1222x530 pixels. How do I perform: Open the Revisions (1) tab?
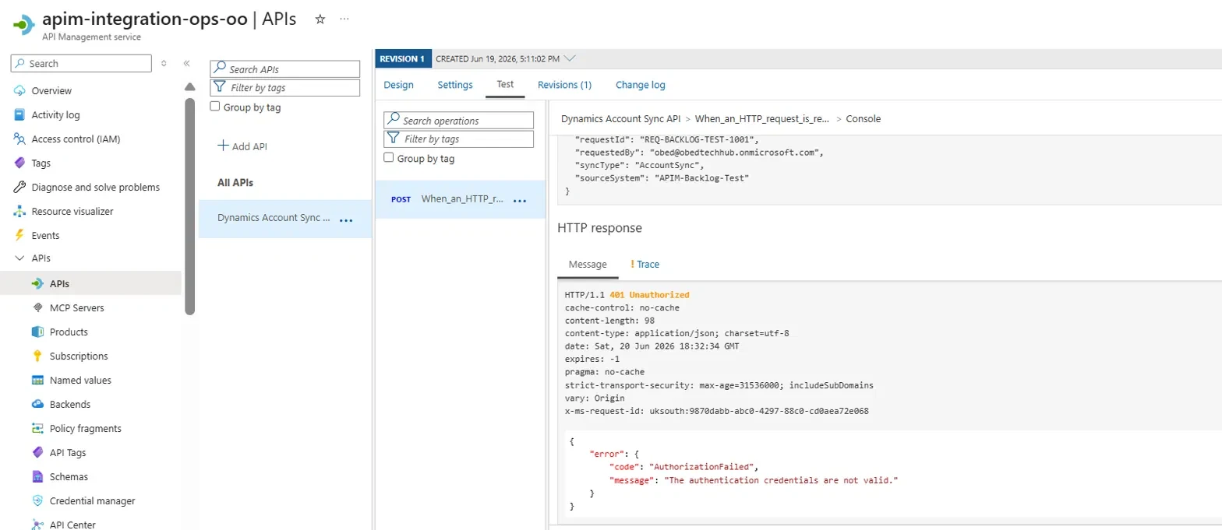point(564,85)
